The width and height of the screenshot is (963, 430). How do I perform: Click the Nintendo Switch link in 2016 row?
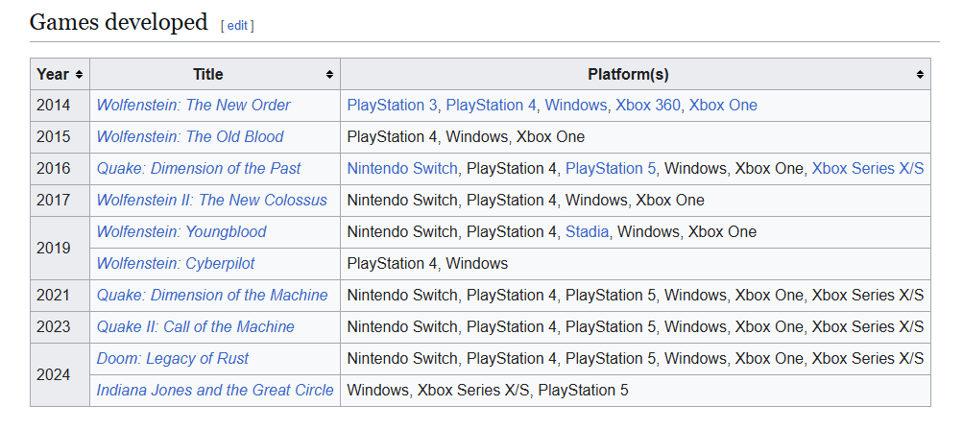pyautogui.click(x=402, y=168)
